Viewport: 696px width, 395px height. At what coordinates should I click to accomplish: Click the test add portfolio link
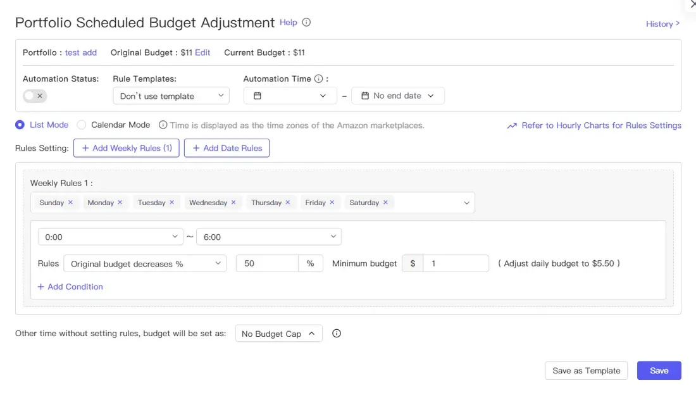point(81,53)
